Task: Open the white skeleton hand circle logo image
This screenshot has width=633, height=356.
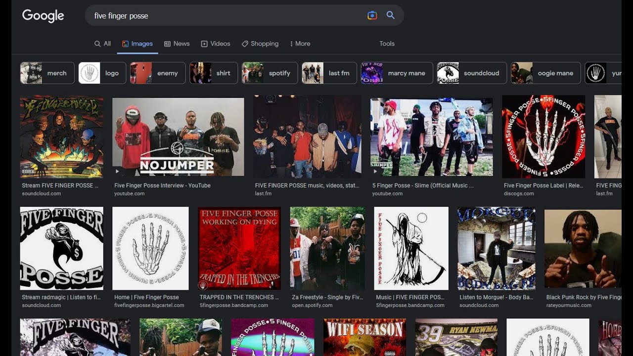Action: click(x=150, y=248)
